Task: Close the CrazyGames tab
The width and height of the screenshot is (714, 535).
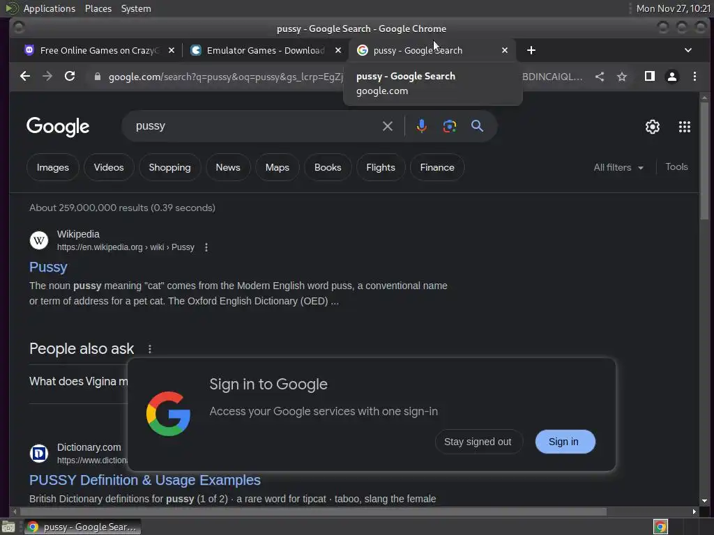Action: pos(172,50)
